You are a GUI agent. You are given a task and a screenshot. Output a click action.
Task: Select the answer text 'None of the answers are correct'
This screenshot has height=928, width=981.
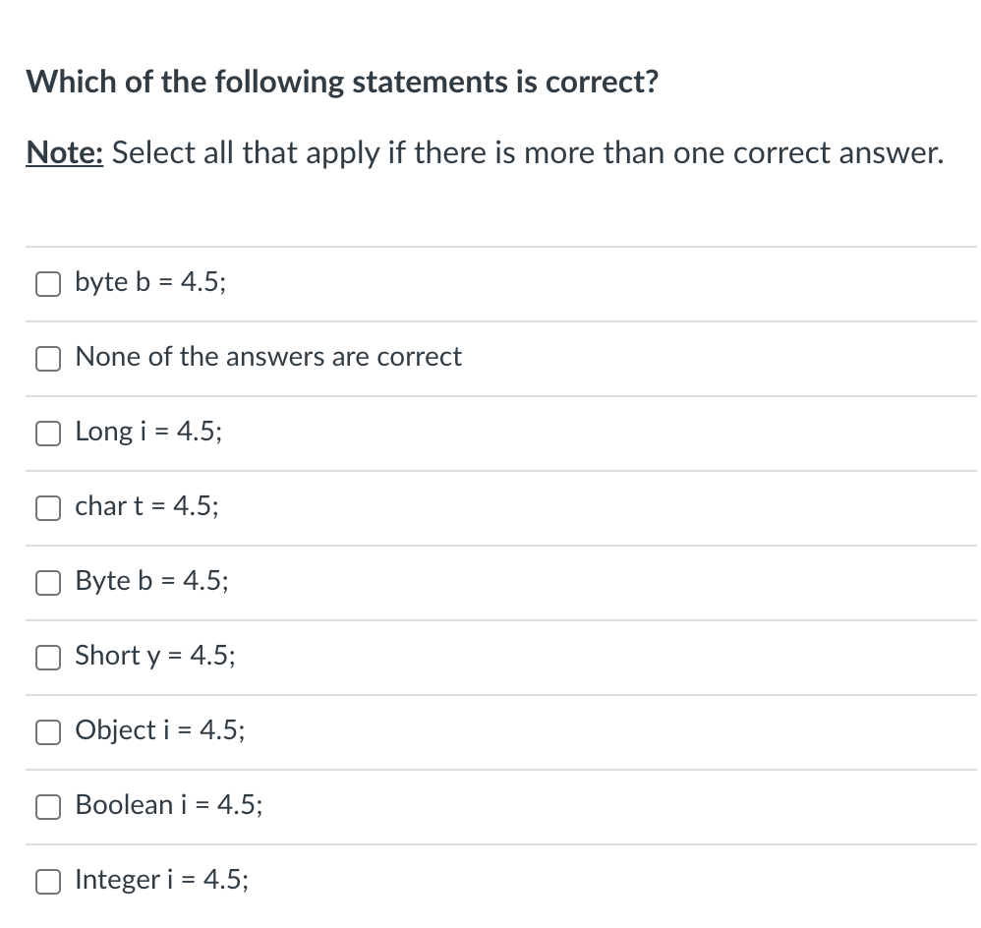pos(268,357)
